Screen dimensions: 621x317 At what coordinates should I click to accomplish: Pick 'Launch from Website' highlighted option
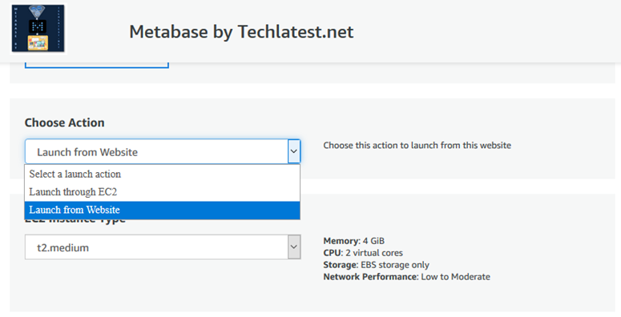[162, 211]
